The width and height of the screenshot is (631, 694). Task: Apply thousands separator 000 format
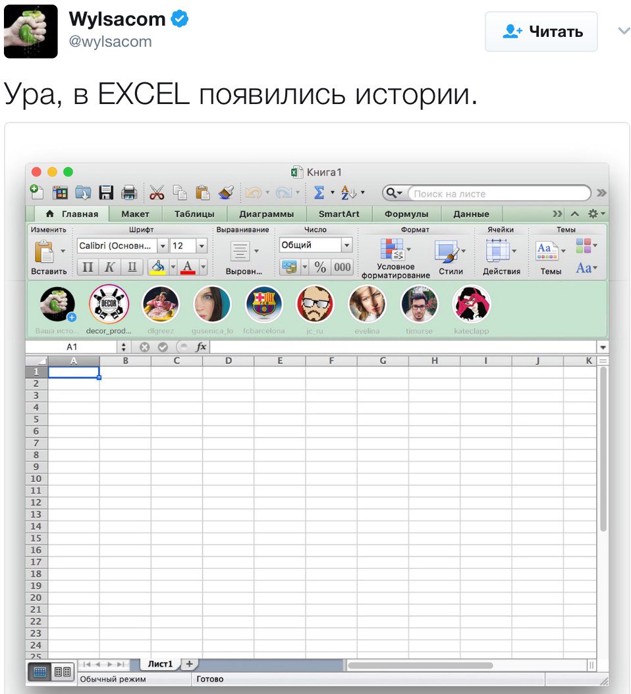[x=343, y=267]
